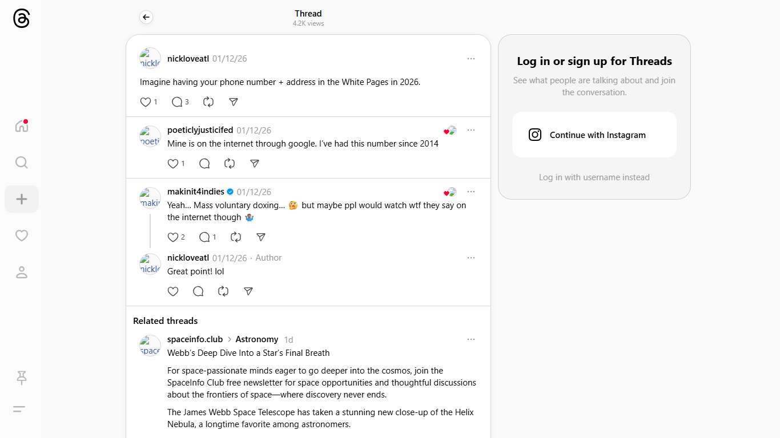Like nickloveatl's White Pages post

(x=146, y=102)
